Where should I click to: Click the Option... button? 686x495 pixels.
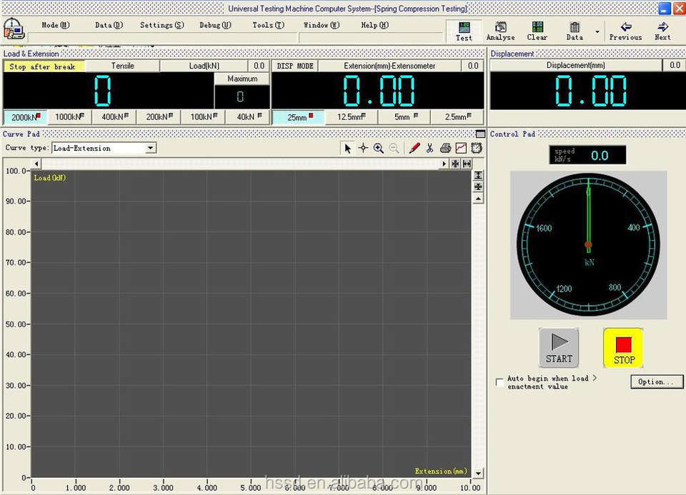coord(655,382)
